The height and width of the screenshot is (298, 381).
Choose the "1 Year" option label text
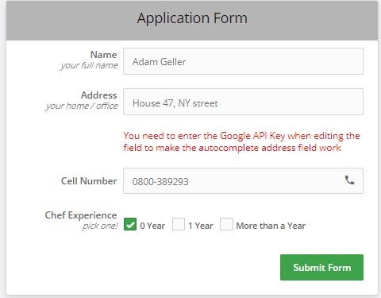(201, 226)
